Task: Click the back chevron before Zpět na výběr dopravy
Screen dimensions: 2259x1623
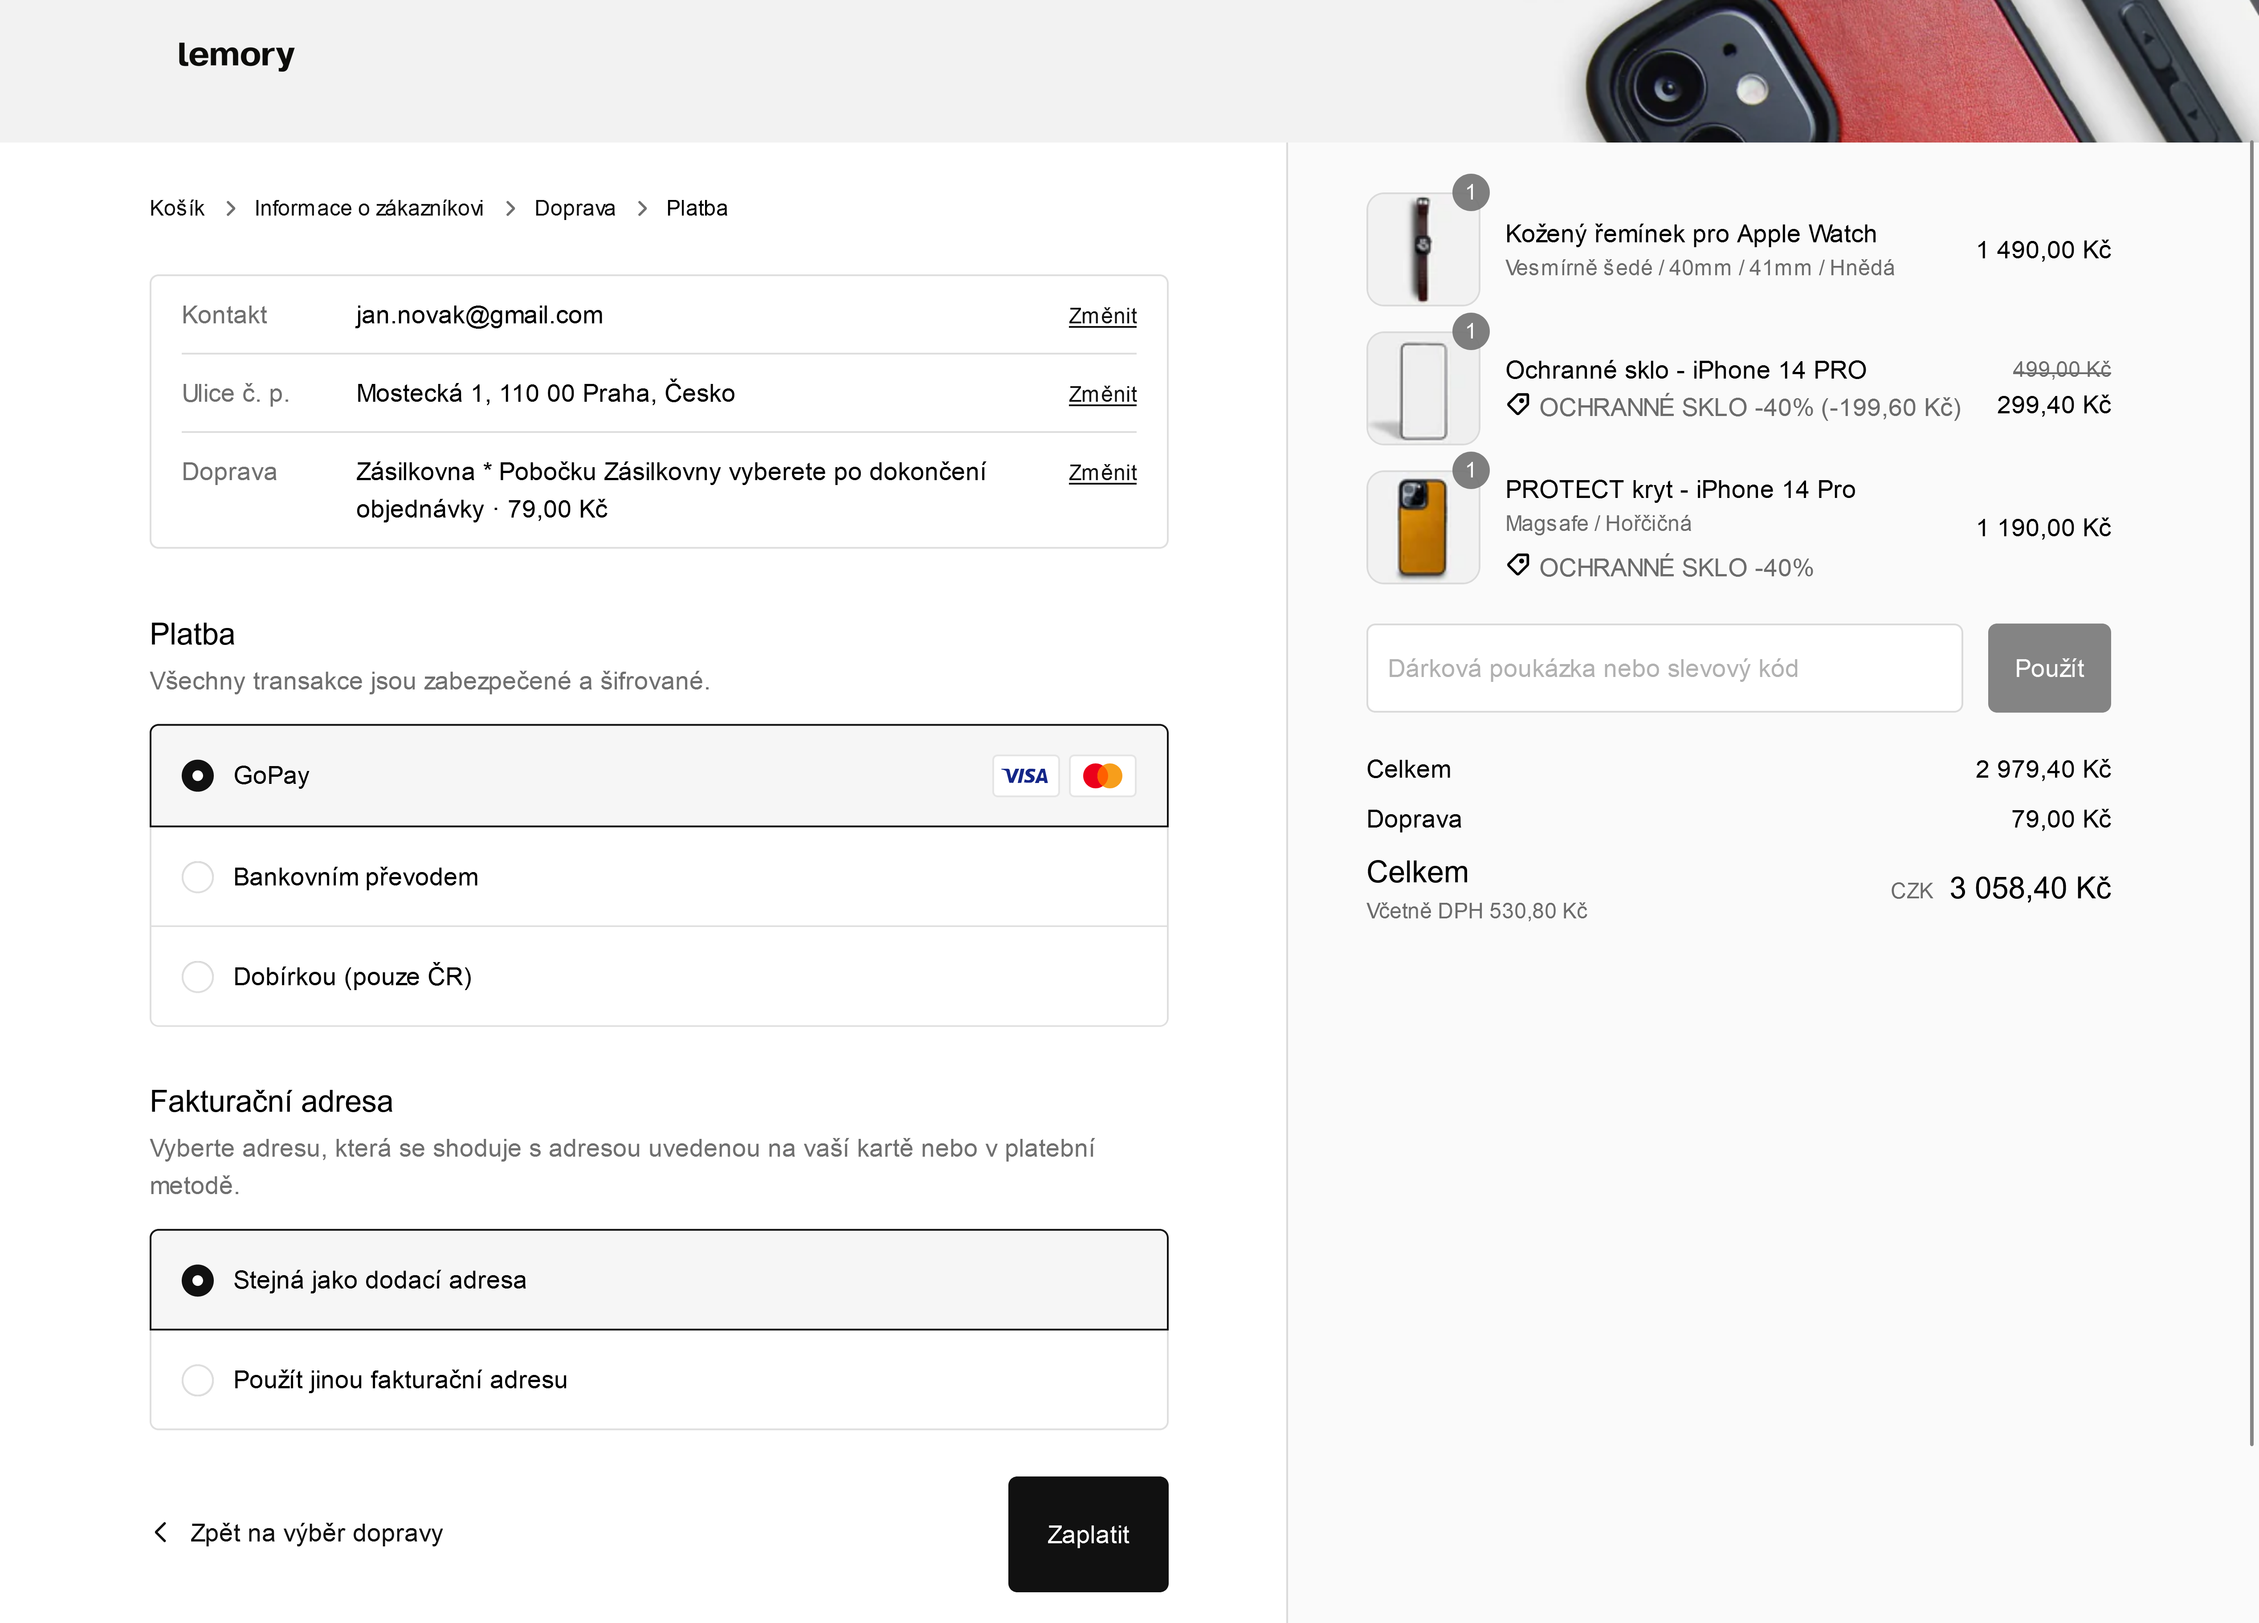Action: (161, 1532)
